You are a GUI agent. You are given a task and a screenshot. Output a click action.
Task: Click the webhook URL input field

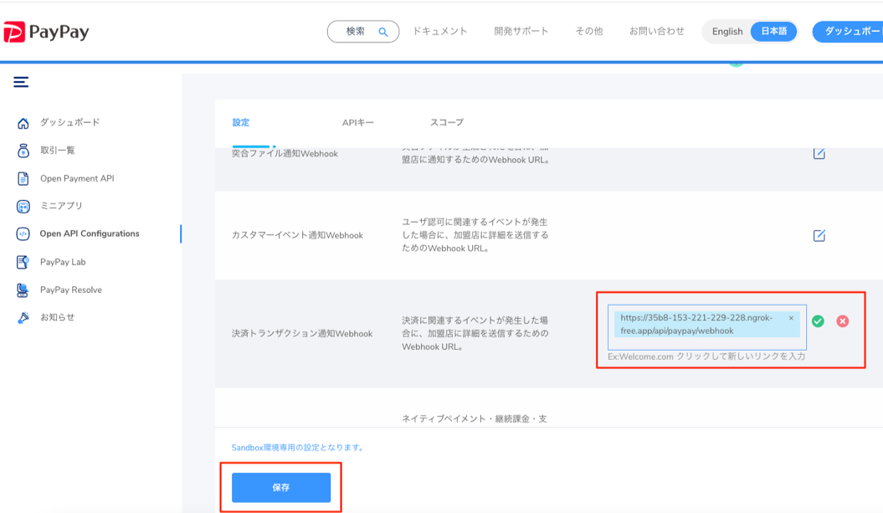(706, 327)
